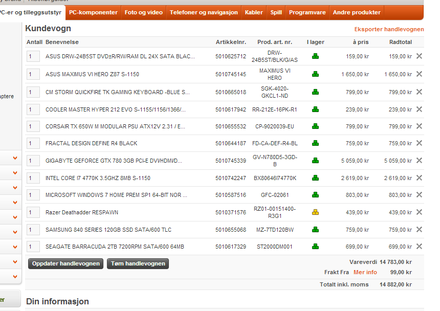Open SAMSUNG 840 SERIES 120GB SSD name
This screenshot has height=311, width=440.
108,230
